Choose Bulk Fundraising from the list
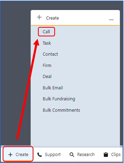 click(x=59, y=99)
